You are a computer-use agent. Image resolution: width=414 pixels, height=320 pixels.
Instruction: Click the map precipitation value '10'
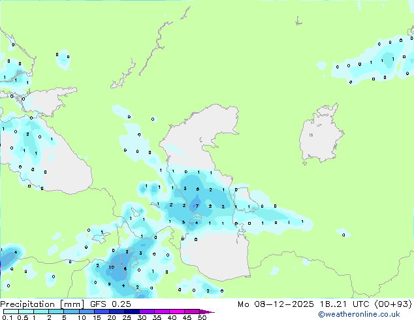(112, 267)
